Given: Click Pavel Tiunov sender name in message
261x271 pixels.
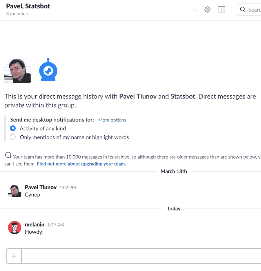Looking at the screenshot, I should pos(41,187).
